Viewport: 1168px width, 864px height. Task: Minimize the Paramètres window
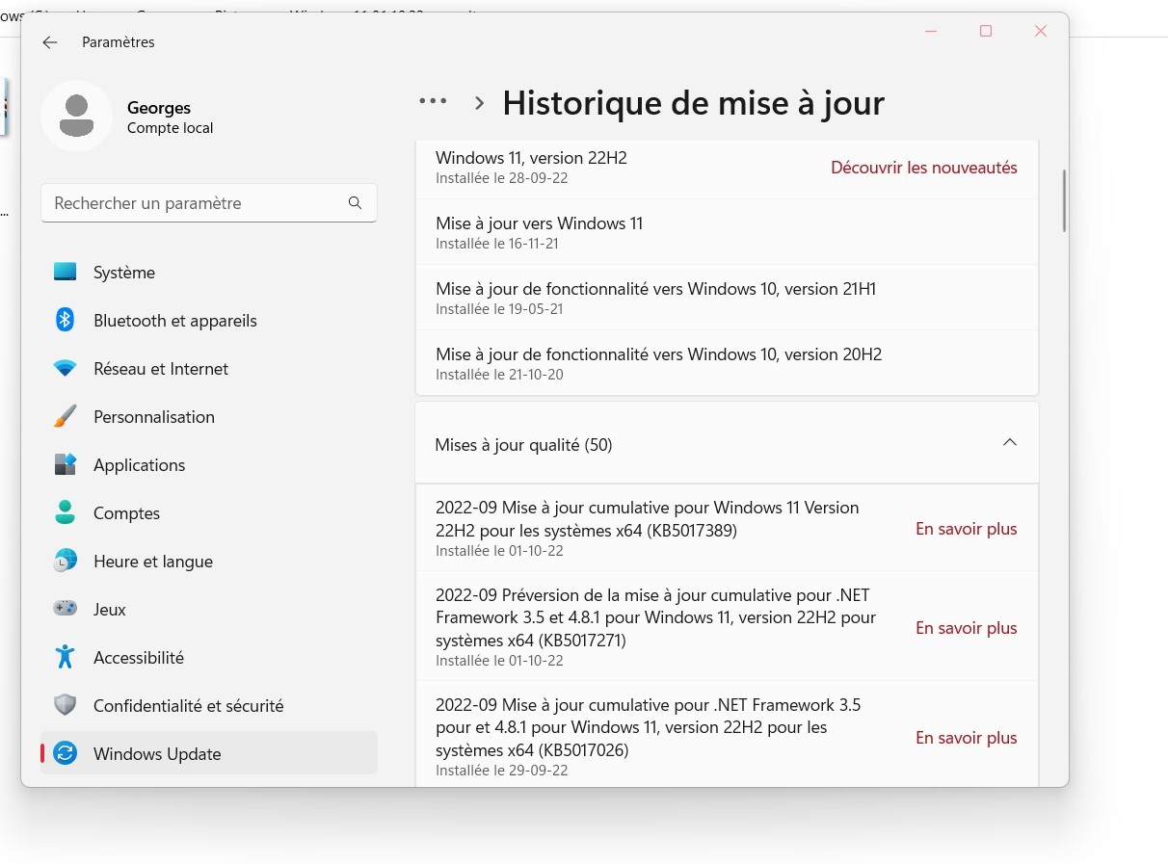click(931, 31)
